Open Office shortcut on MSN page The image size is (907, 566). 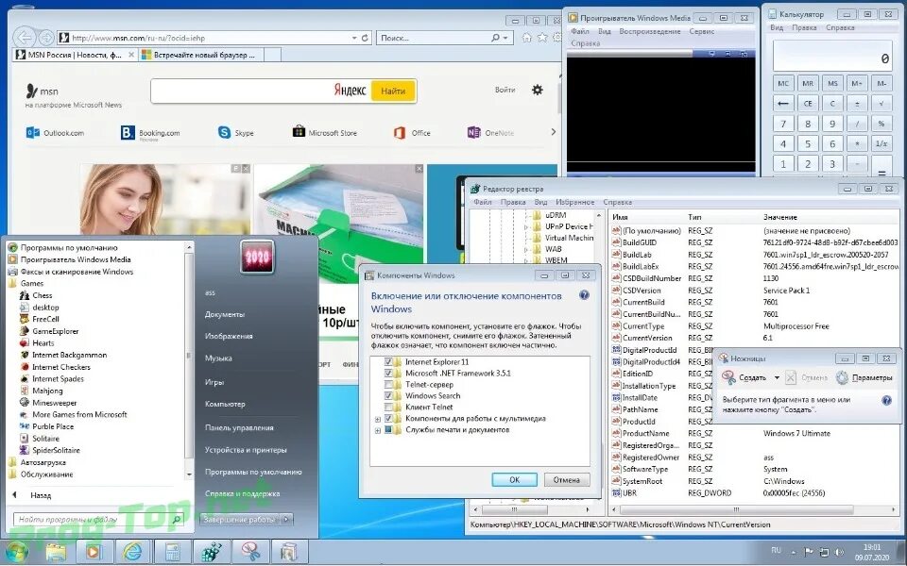pos(412,133)
